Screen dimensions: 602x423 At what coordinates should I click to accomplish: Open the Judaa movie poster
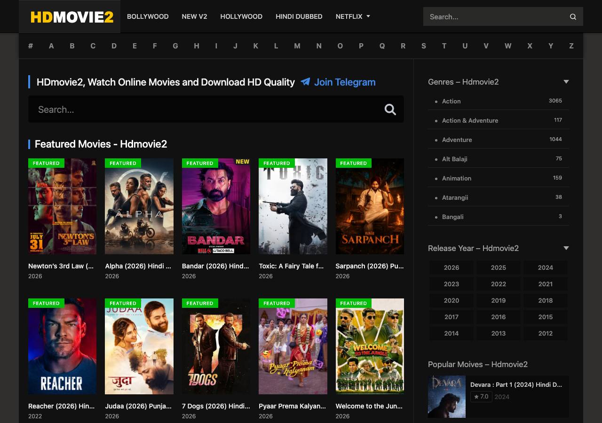[x=139, y=346]
